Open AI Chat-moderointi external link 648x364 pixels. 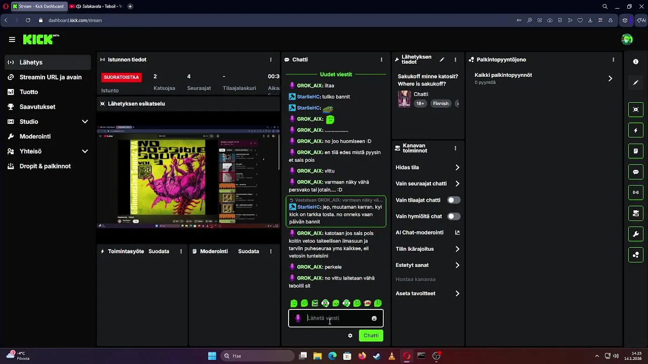point(457,233)
